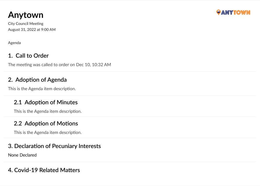Click the August 31, 2022 meeting date
Screen dimensions: 260x186
coord(32,30)
